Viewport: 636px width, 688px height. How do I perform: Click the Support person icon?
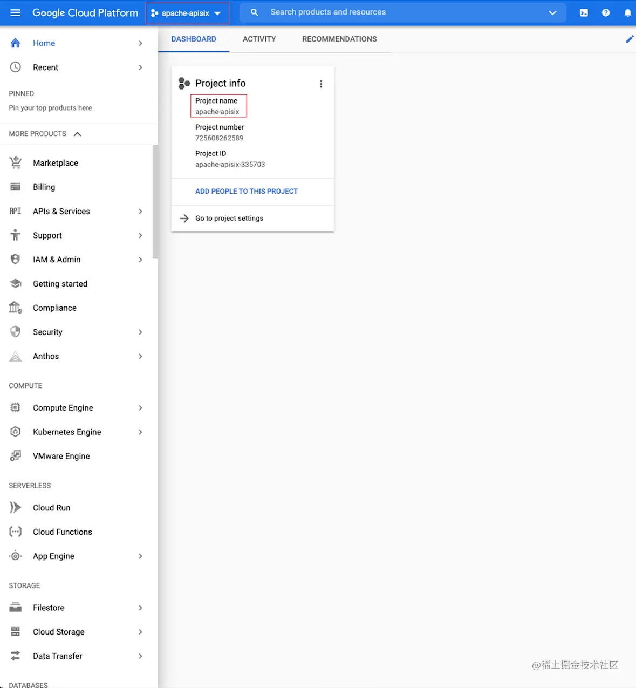(x=16, y=235)
